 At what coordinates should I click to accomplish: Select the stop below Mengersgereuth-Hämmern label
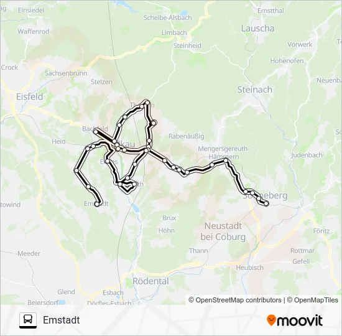[226, 161]
